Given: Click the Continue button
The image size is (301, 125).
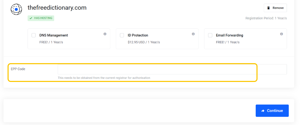Looking at the screenshot, I should pos(272,111).
